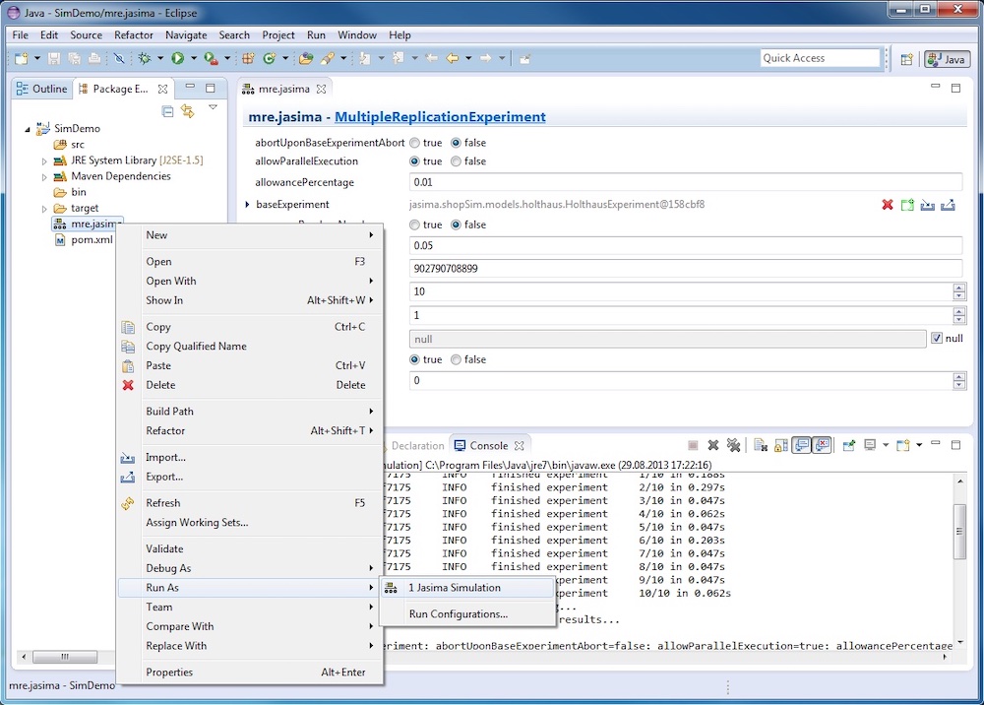
Task: Set abortUponBaseExperimentAbort to true
Action: (x=415, y=143)
